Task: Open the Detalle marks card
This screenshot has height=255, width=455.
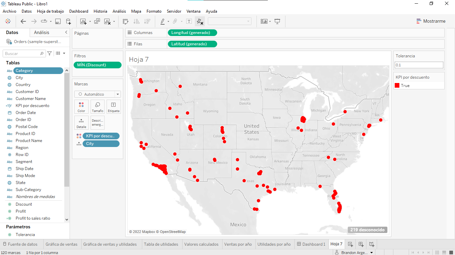Action: (81, 123)
